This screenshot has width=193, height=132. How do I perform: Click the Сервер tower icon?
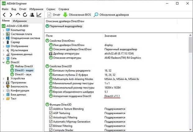pos(8,42)
